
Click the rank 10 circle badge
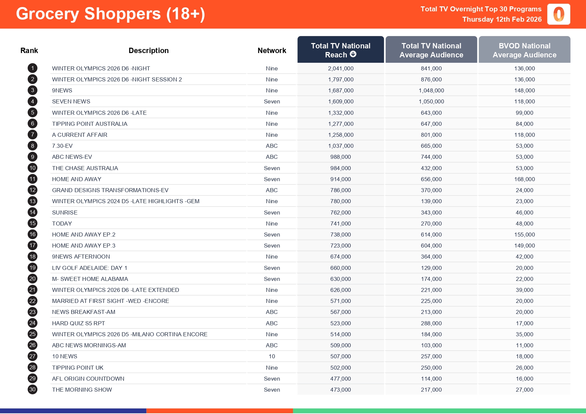click(32, 168)
